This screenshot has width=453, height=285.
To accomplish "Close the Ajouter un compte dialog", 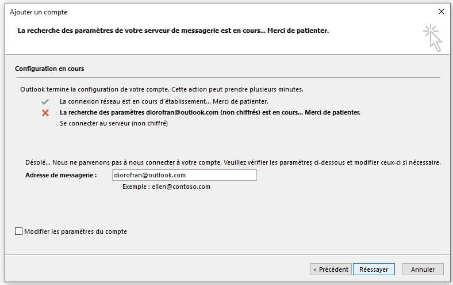I will (442, 12).
